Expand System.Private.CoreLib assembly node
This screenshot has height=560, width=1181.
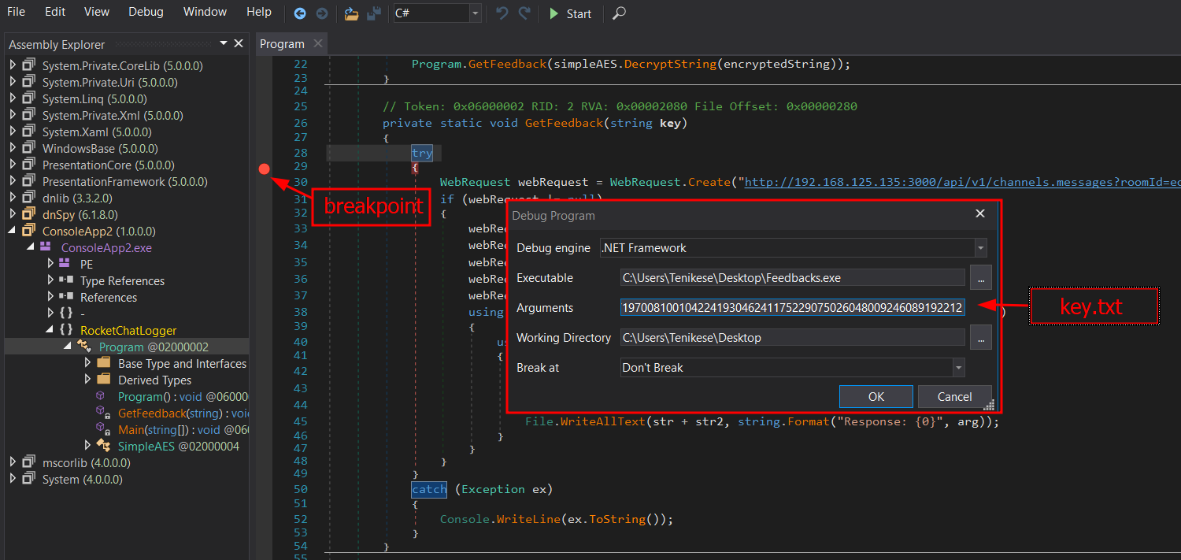coord(13,65)
